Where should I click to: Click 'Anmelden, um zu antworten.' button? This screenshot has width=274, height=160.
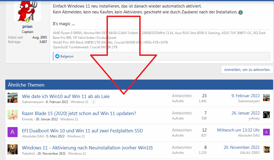[247, 70]
